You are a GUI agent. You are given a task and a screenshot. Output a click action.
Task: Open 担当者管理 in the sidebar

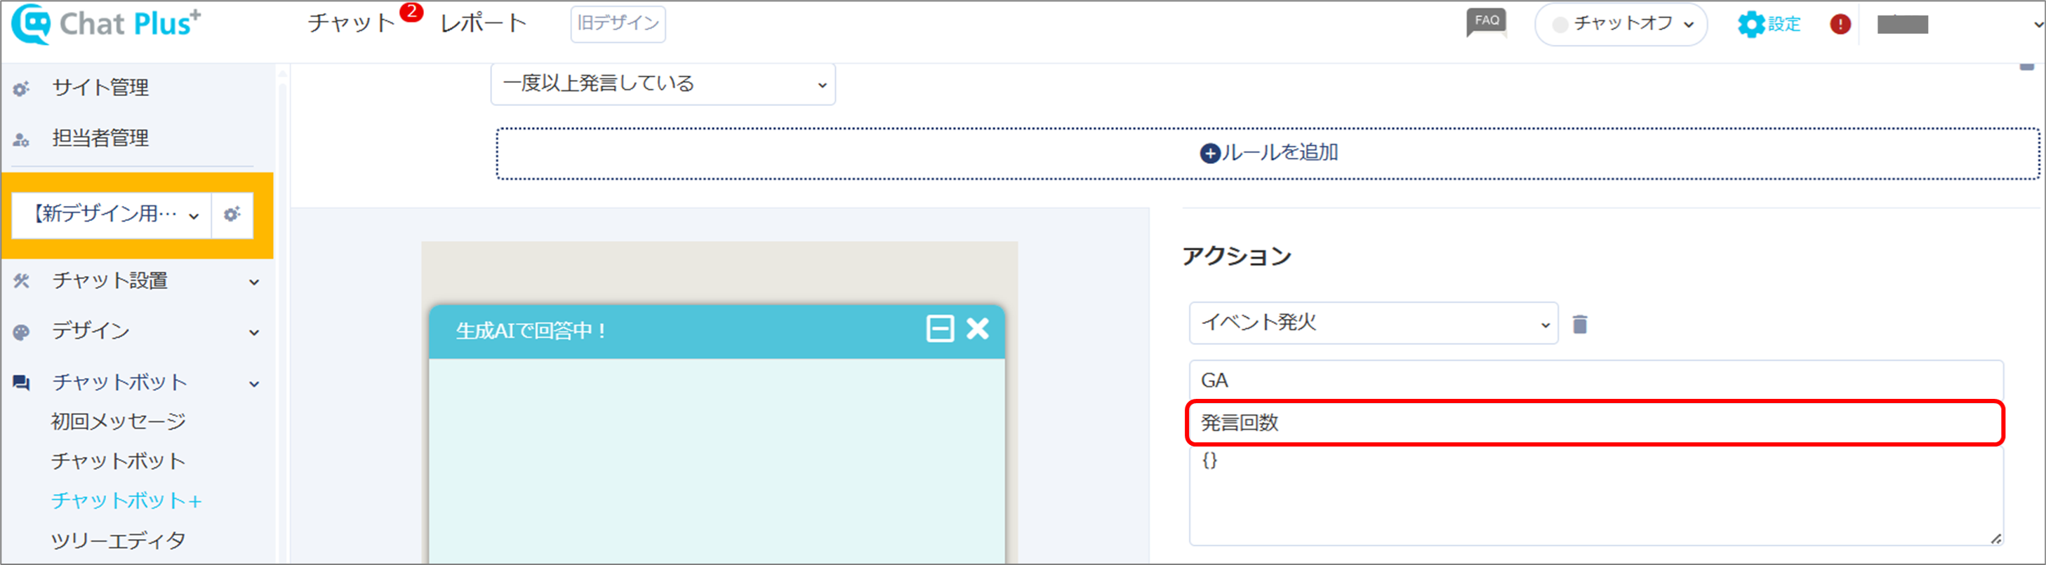pos(100,138)
